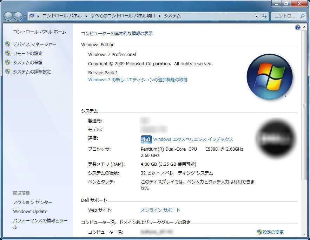Open リモートの設定 link
Image resolution: width=310 pixels, height=240 pixels.
tap(28, 54)
